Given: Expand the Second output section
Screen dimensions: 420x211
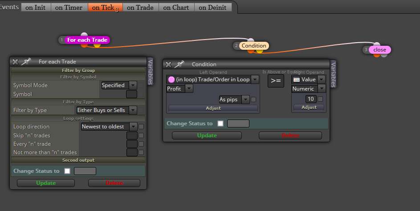Looking at the screenshot, I should coord(78,160).
